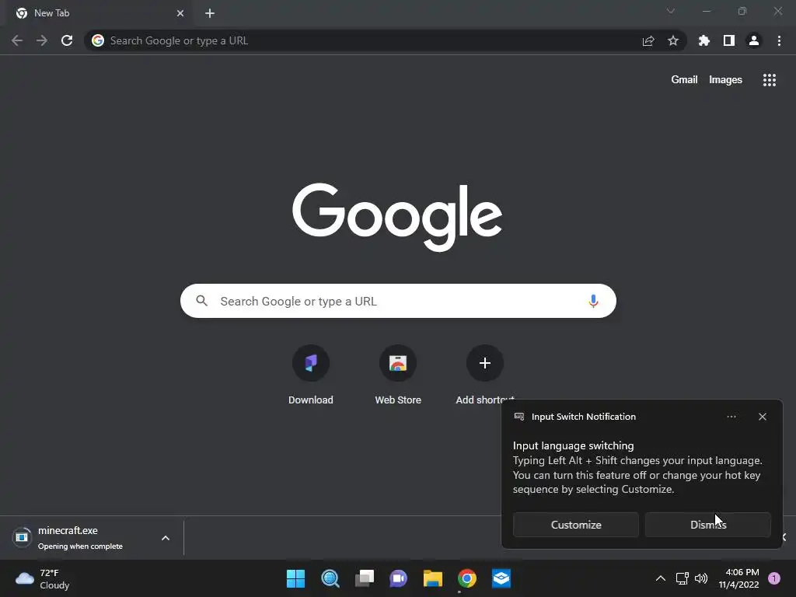Image resolution: width=796 pixels, height=597 pixels.
Task: Open the Download shortcut tile
Action: [x=311, y=375]
